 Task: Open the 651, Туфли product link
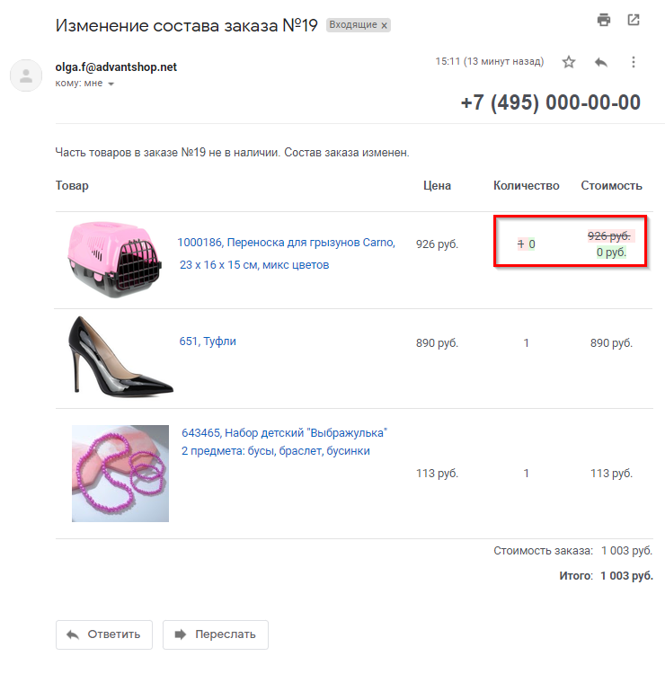(208, 341)
